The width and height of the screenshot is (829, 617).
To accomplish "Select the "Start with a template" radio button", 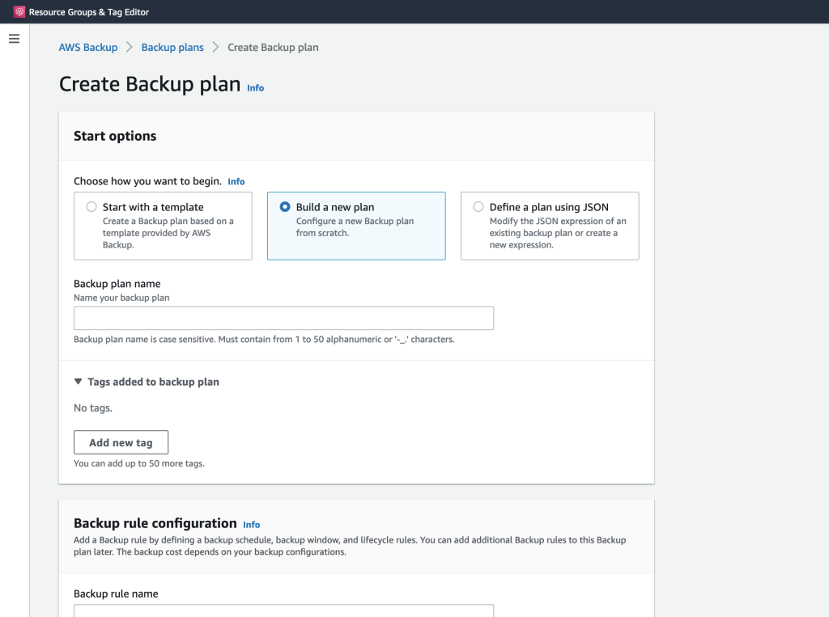I will 91,206.
